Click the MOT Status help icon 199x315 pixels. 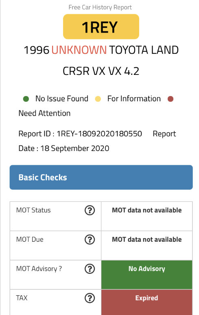pos(90,210)
